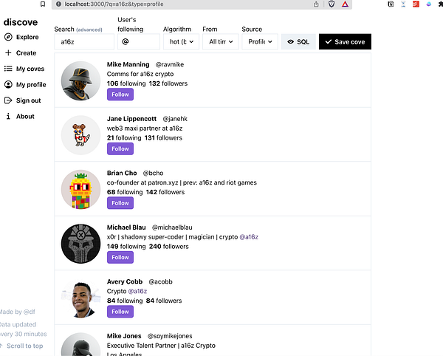Image resolution: width=443 pixels, height=356 pixels.
Task: Click the Save cove button
Action: click(x=345, y=42)
